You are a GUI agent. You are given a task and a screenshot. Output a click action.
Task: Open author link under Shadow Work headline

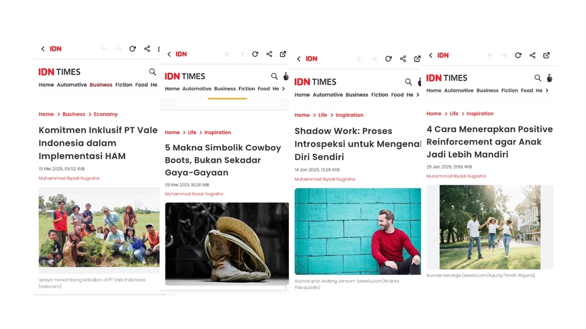click(325, 179)
